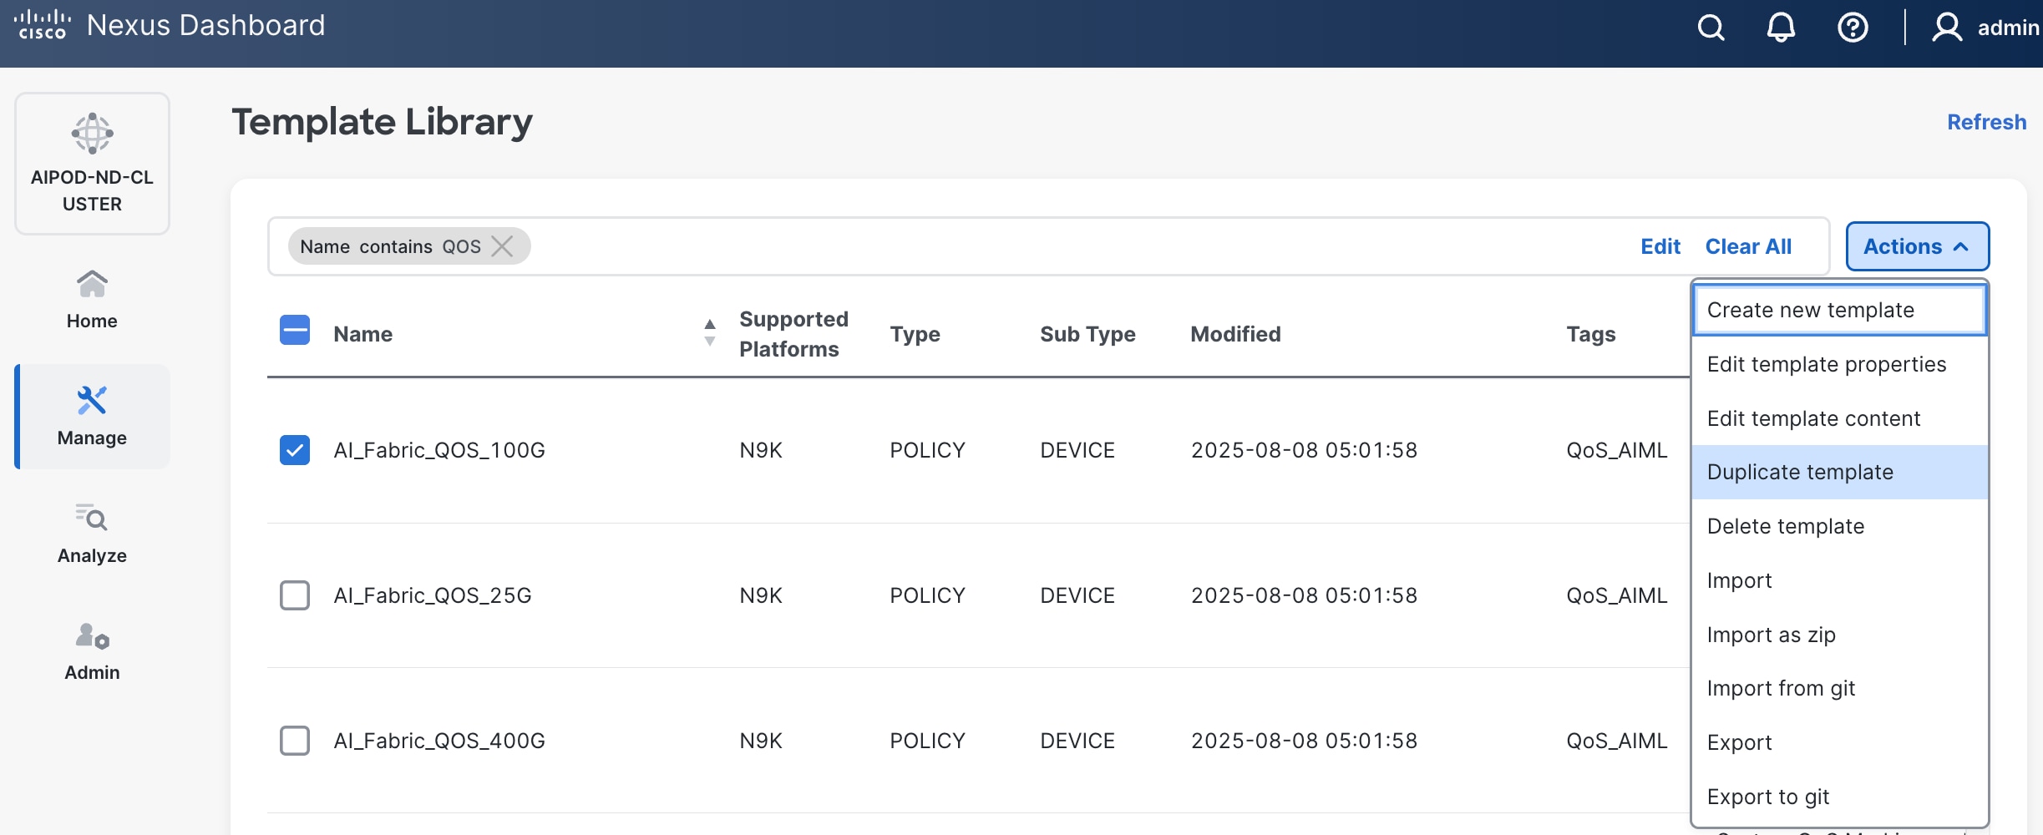
Task: Click the Refresh link
Action: 1986,122
